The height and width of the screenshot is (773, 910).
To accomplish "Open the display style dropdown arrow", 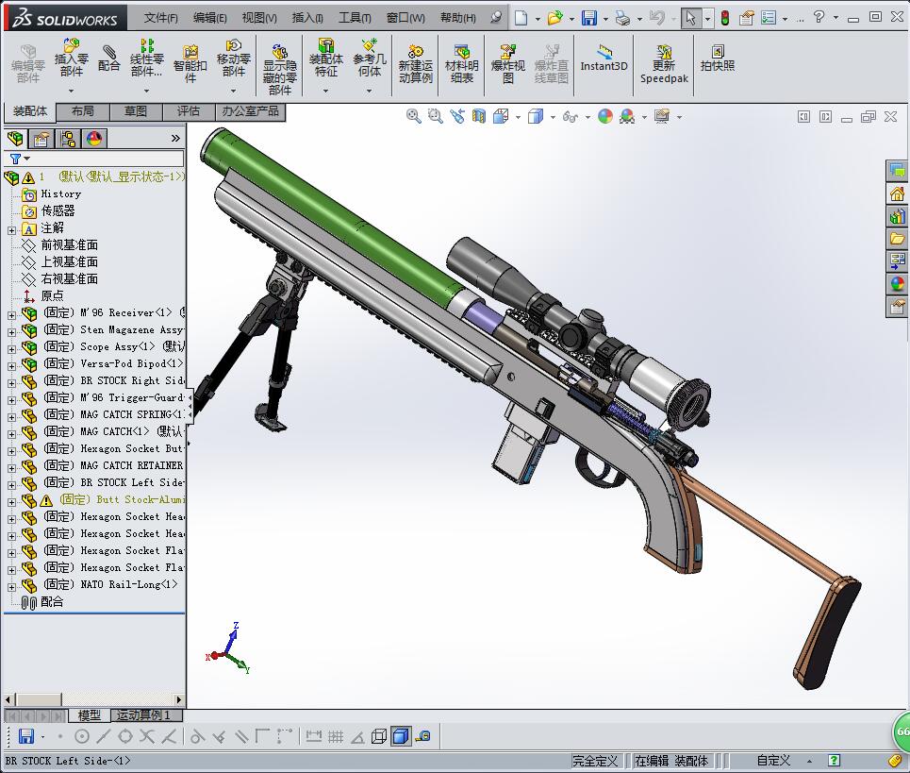I will tap(553, 116).
